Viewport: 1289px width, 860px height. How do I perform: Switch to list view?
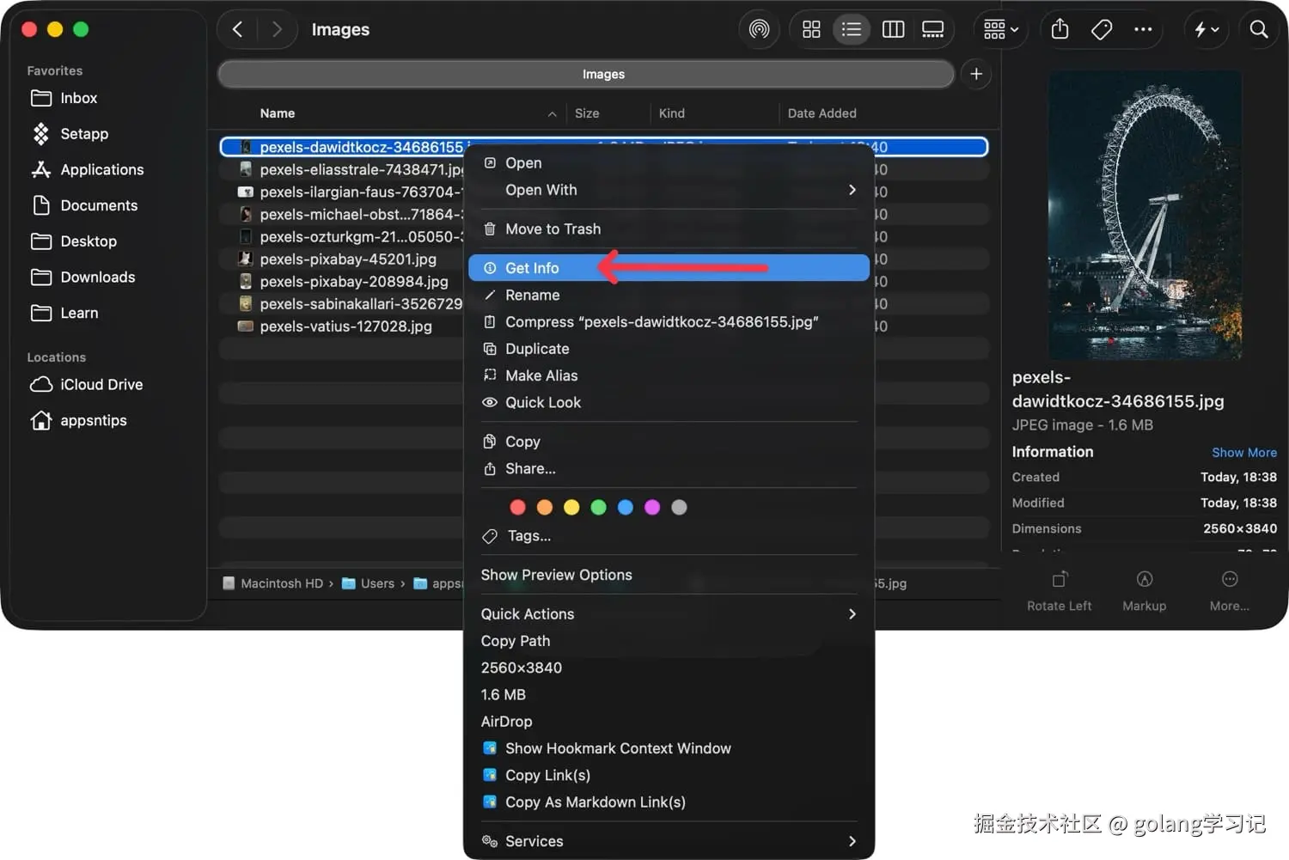tap(852, 29)
